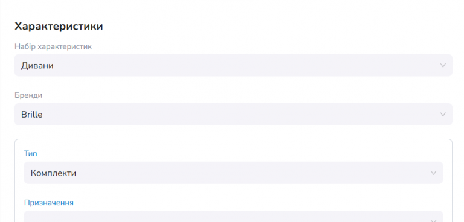
Task: Open the Набір характеристик dropdown
Action: [233, 65]
